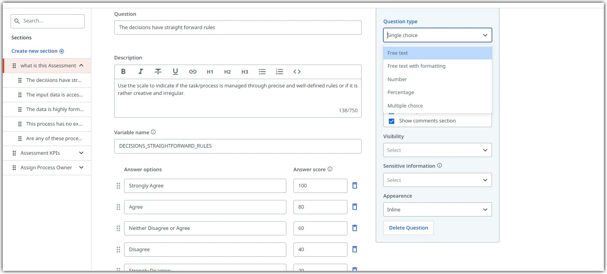Screen dimensions: 607x274
Task: Open the Answer score info tooltip icon
Action: 330,169
